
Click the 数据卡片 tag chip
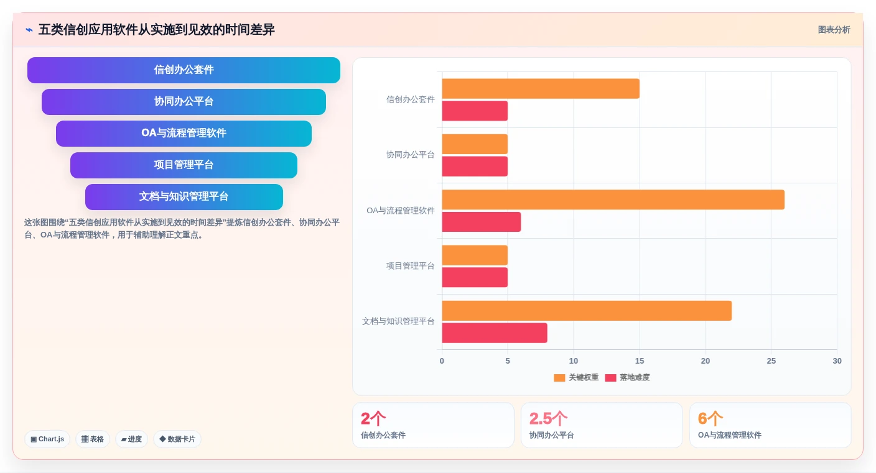point(177,439)
